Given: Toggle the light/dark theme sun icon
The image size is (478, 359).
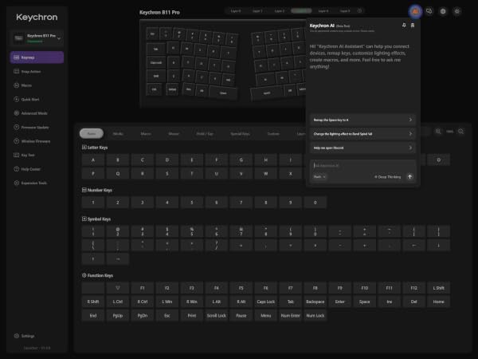Looking at the screenshot, I should pyautogui.click(x=457, y=11).
